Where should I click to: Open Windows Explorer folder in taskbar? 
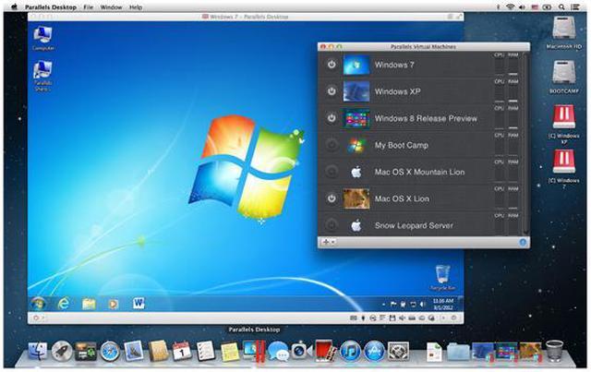click(x=89, y=304)
